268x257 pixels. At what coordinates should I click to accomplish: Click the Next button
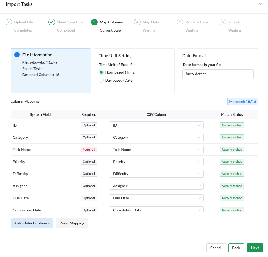point(255,248)
